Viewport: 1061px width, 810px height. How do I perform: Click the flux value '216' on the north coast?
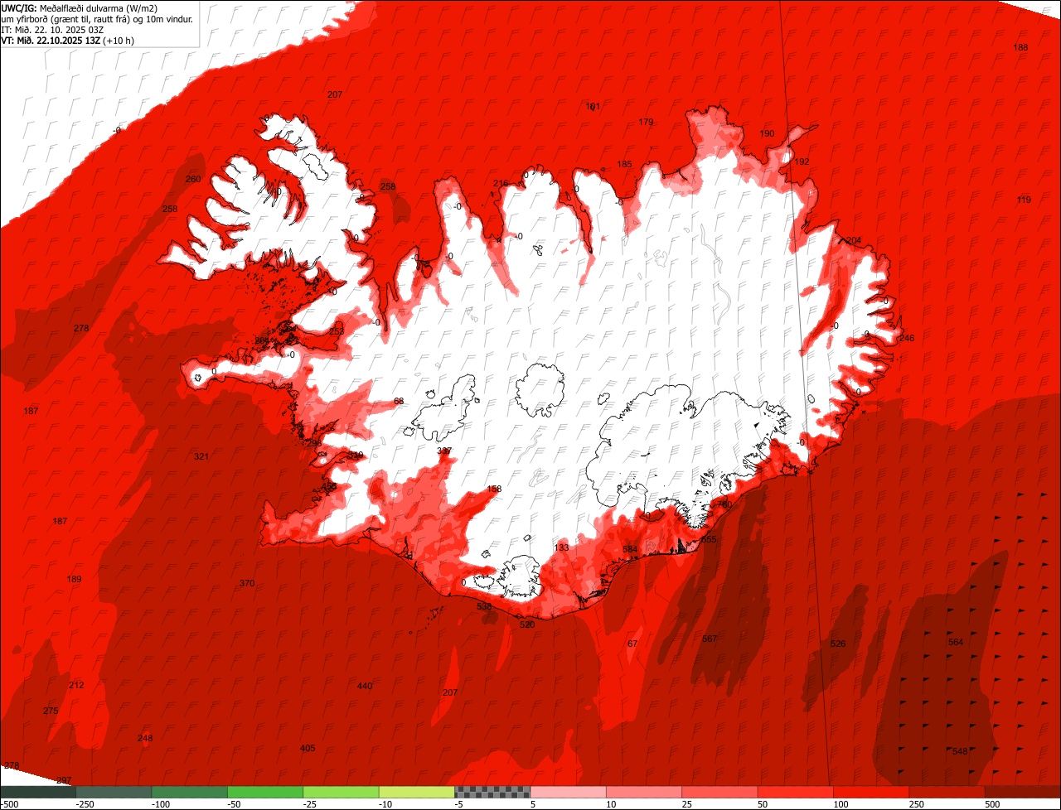501,184
